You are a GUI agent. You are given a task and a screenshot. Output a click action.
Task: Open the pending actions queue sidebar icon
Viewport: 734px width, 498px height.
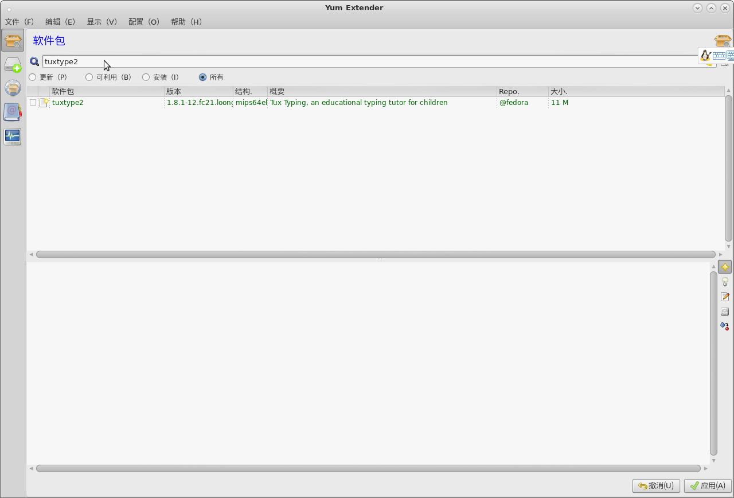(13, 64)
